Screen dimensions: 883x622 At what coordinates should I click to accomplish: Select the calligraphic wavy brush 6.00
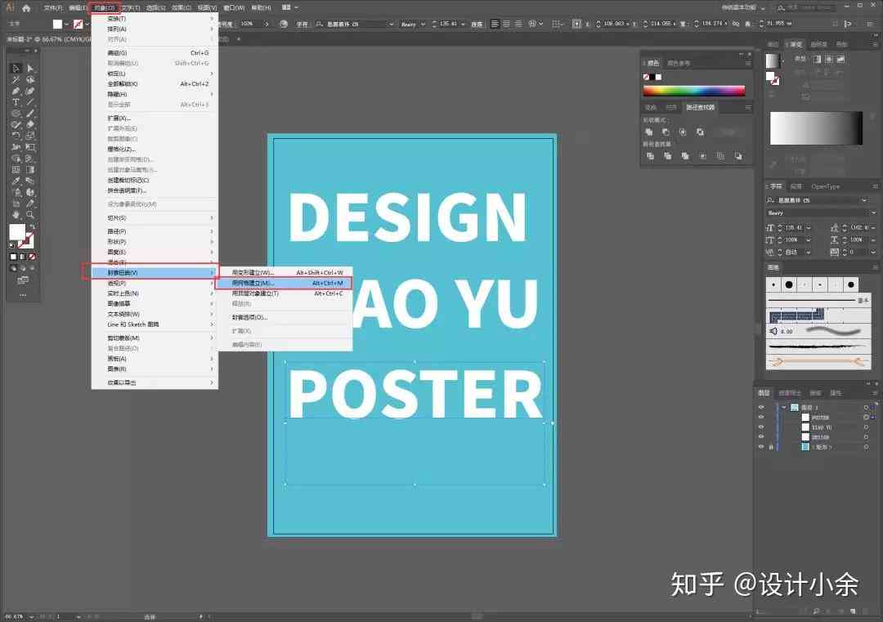(818, 331)
